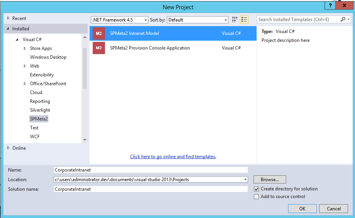The image size is (355, 218).
Task: Select SPMeta2 Intranet Model template
Action: tap(173, 33)
